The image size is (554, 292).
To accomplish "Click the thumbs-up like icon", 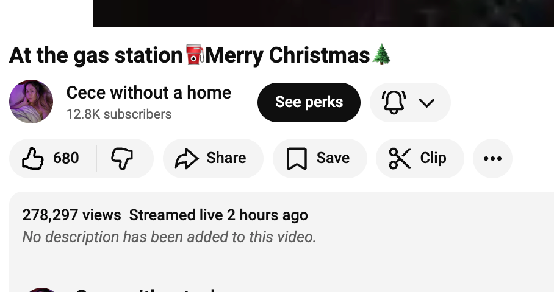I will 33,159.
